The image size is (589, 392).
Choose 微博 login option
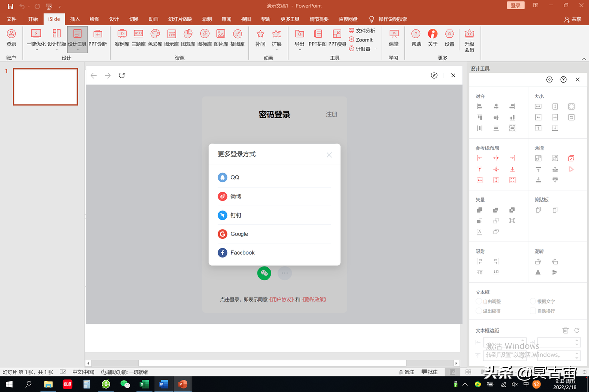[274, 196]
